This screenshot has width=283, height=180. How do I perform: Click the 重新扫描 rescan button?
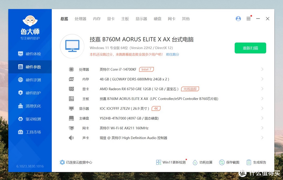(250, 48)
